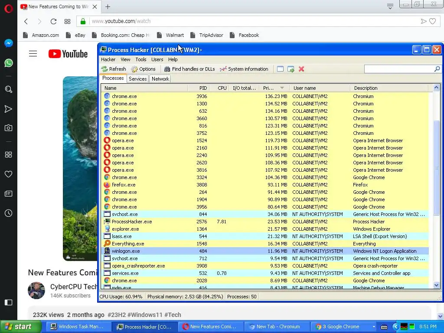
Task: Open the YouTube hamburger menu
Action: coord(33,53)
